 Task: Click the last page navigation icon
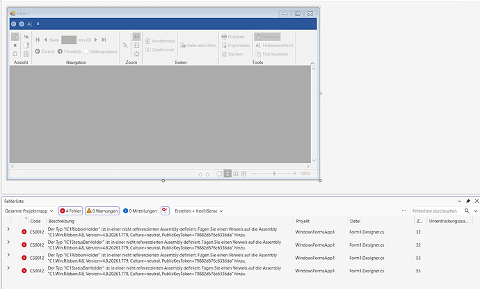pos(104,40)
